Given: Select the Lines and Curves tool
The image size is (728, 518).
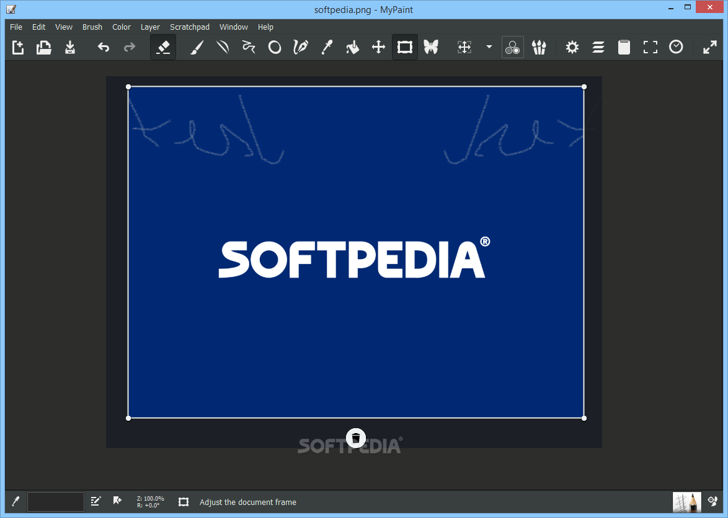Looking at the screenshot, I should [x=223, y=47].
